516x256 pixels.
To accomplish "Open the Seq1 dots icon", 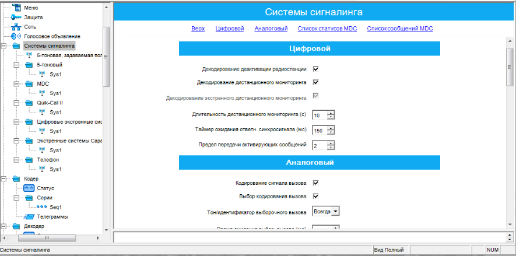I will 41,207.
